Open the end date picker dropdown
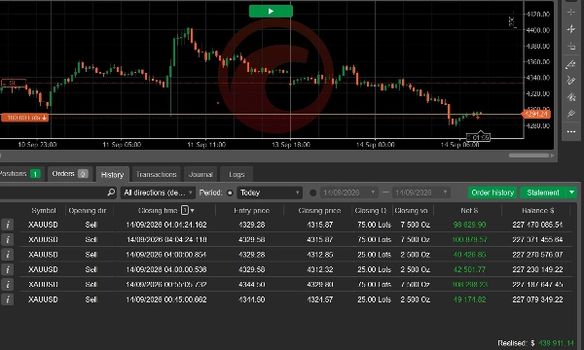Image resolution: width=584 pixels, height=350 pixels. (421, 192)
